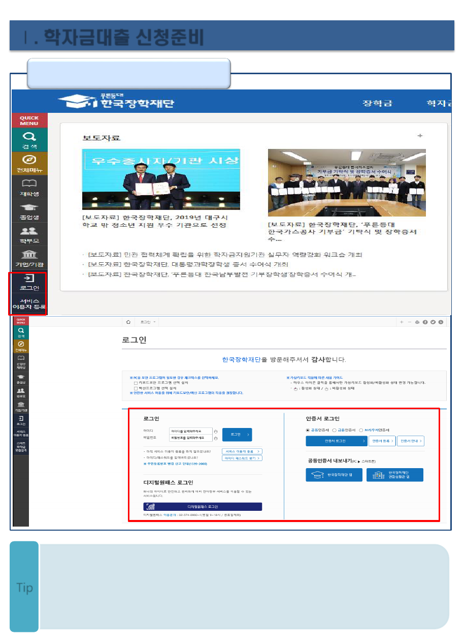Open 서비스 이용자 등록 on login page sidebar

(x=21, y=434)
